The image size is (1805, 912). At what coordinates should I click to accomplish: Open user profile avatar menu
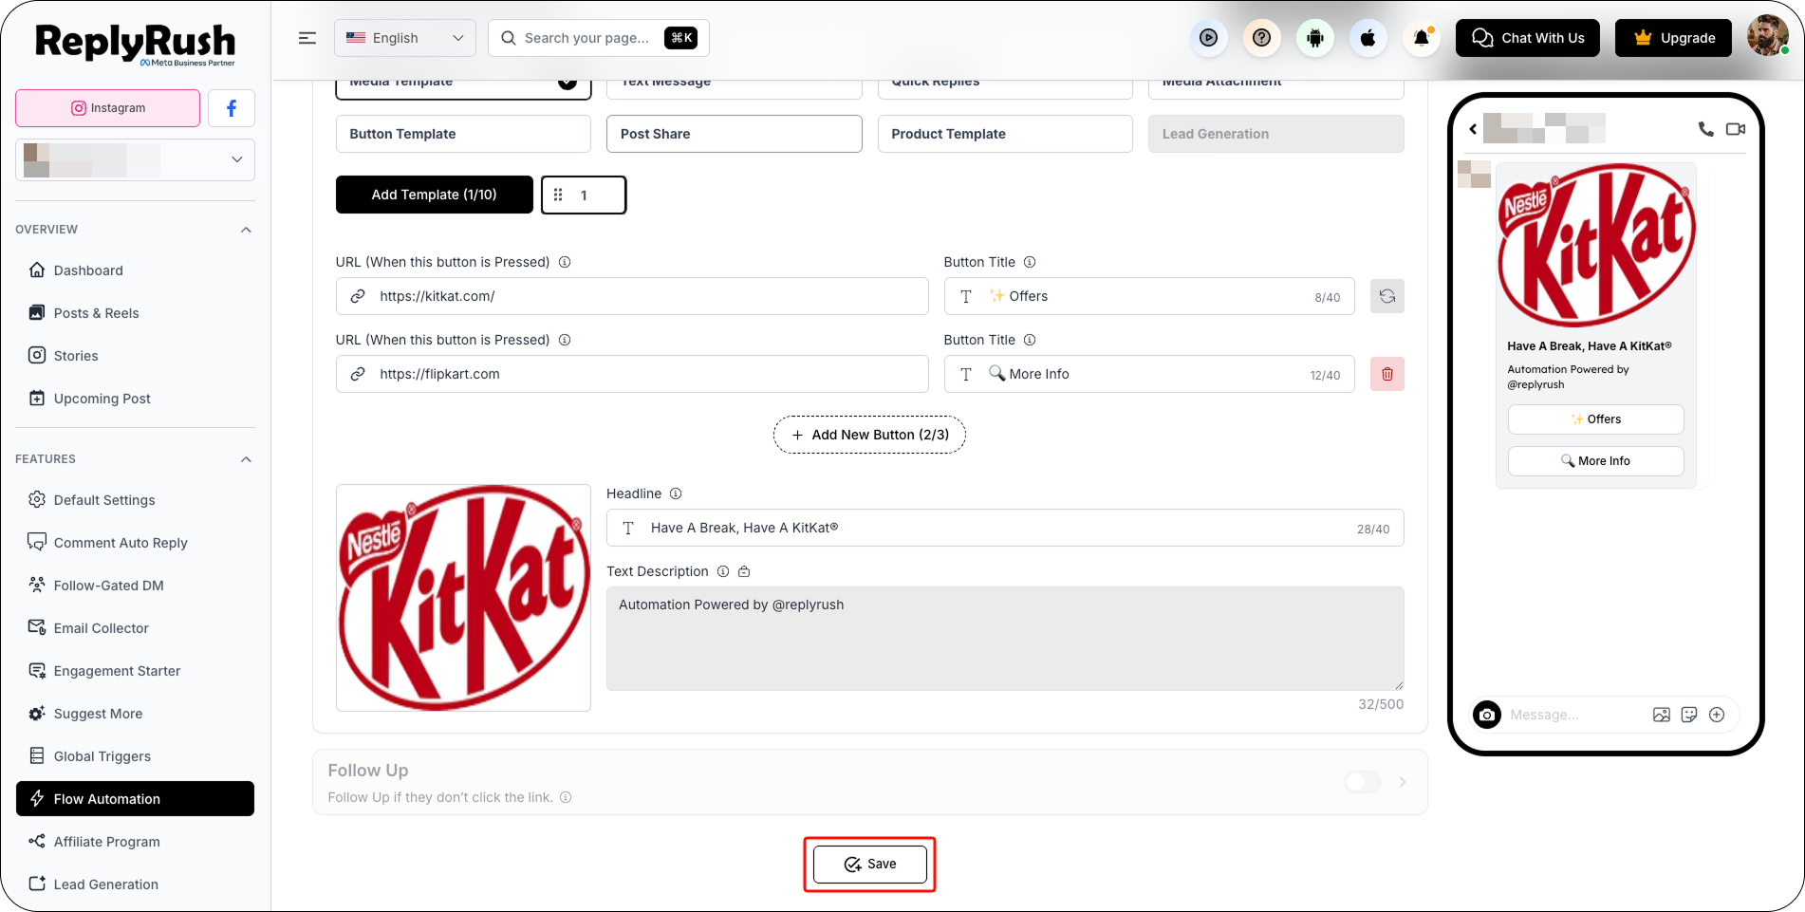click(x=1767, y=37)
